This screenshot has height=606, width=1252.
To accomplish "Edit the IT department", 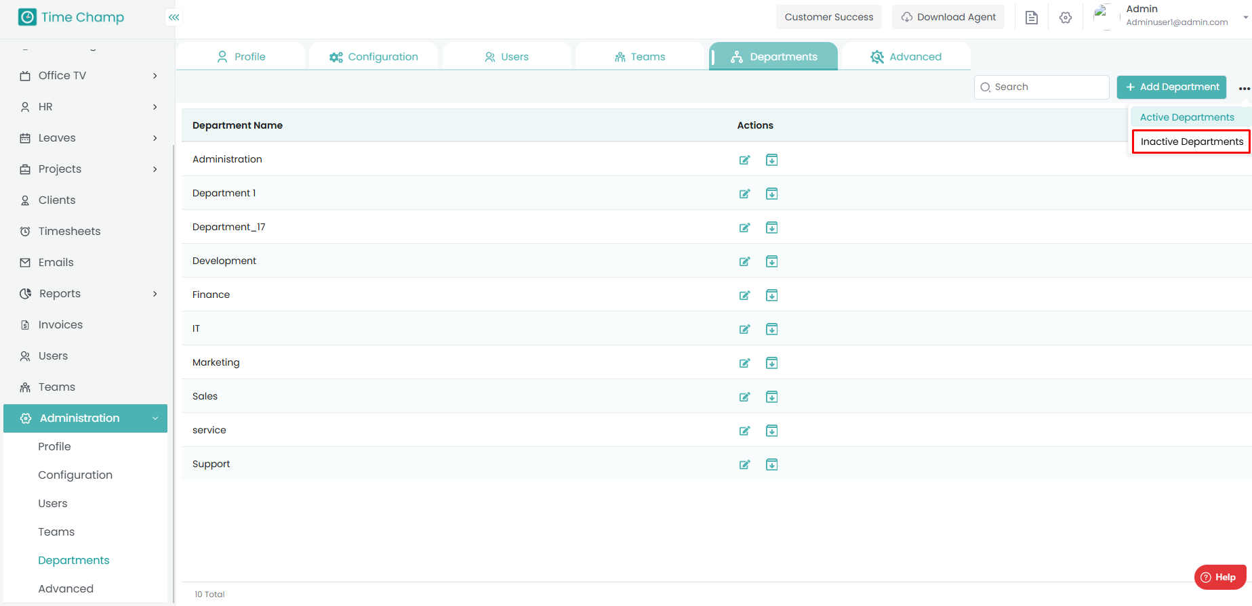I will click(744, 329).
